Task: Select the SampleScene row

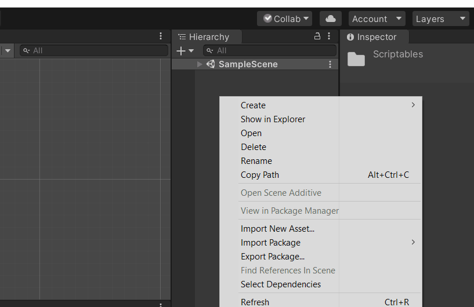Action: (x=255, y=64)
